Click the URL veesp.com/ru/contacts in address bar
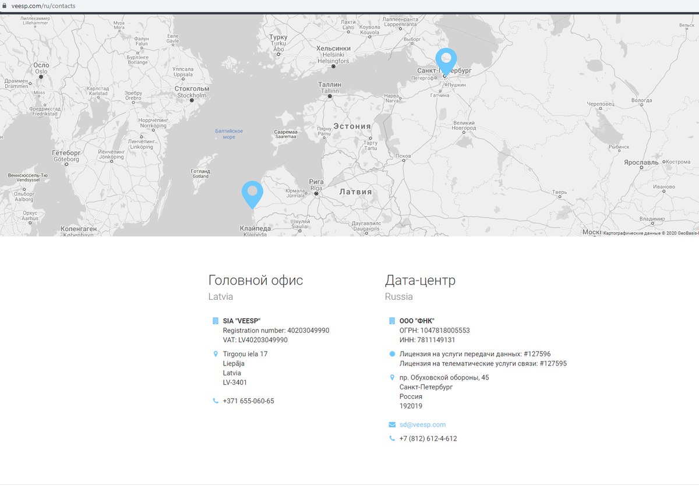Viewport: 699px width, 486px height. [43, 6]
